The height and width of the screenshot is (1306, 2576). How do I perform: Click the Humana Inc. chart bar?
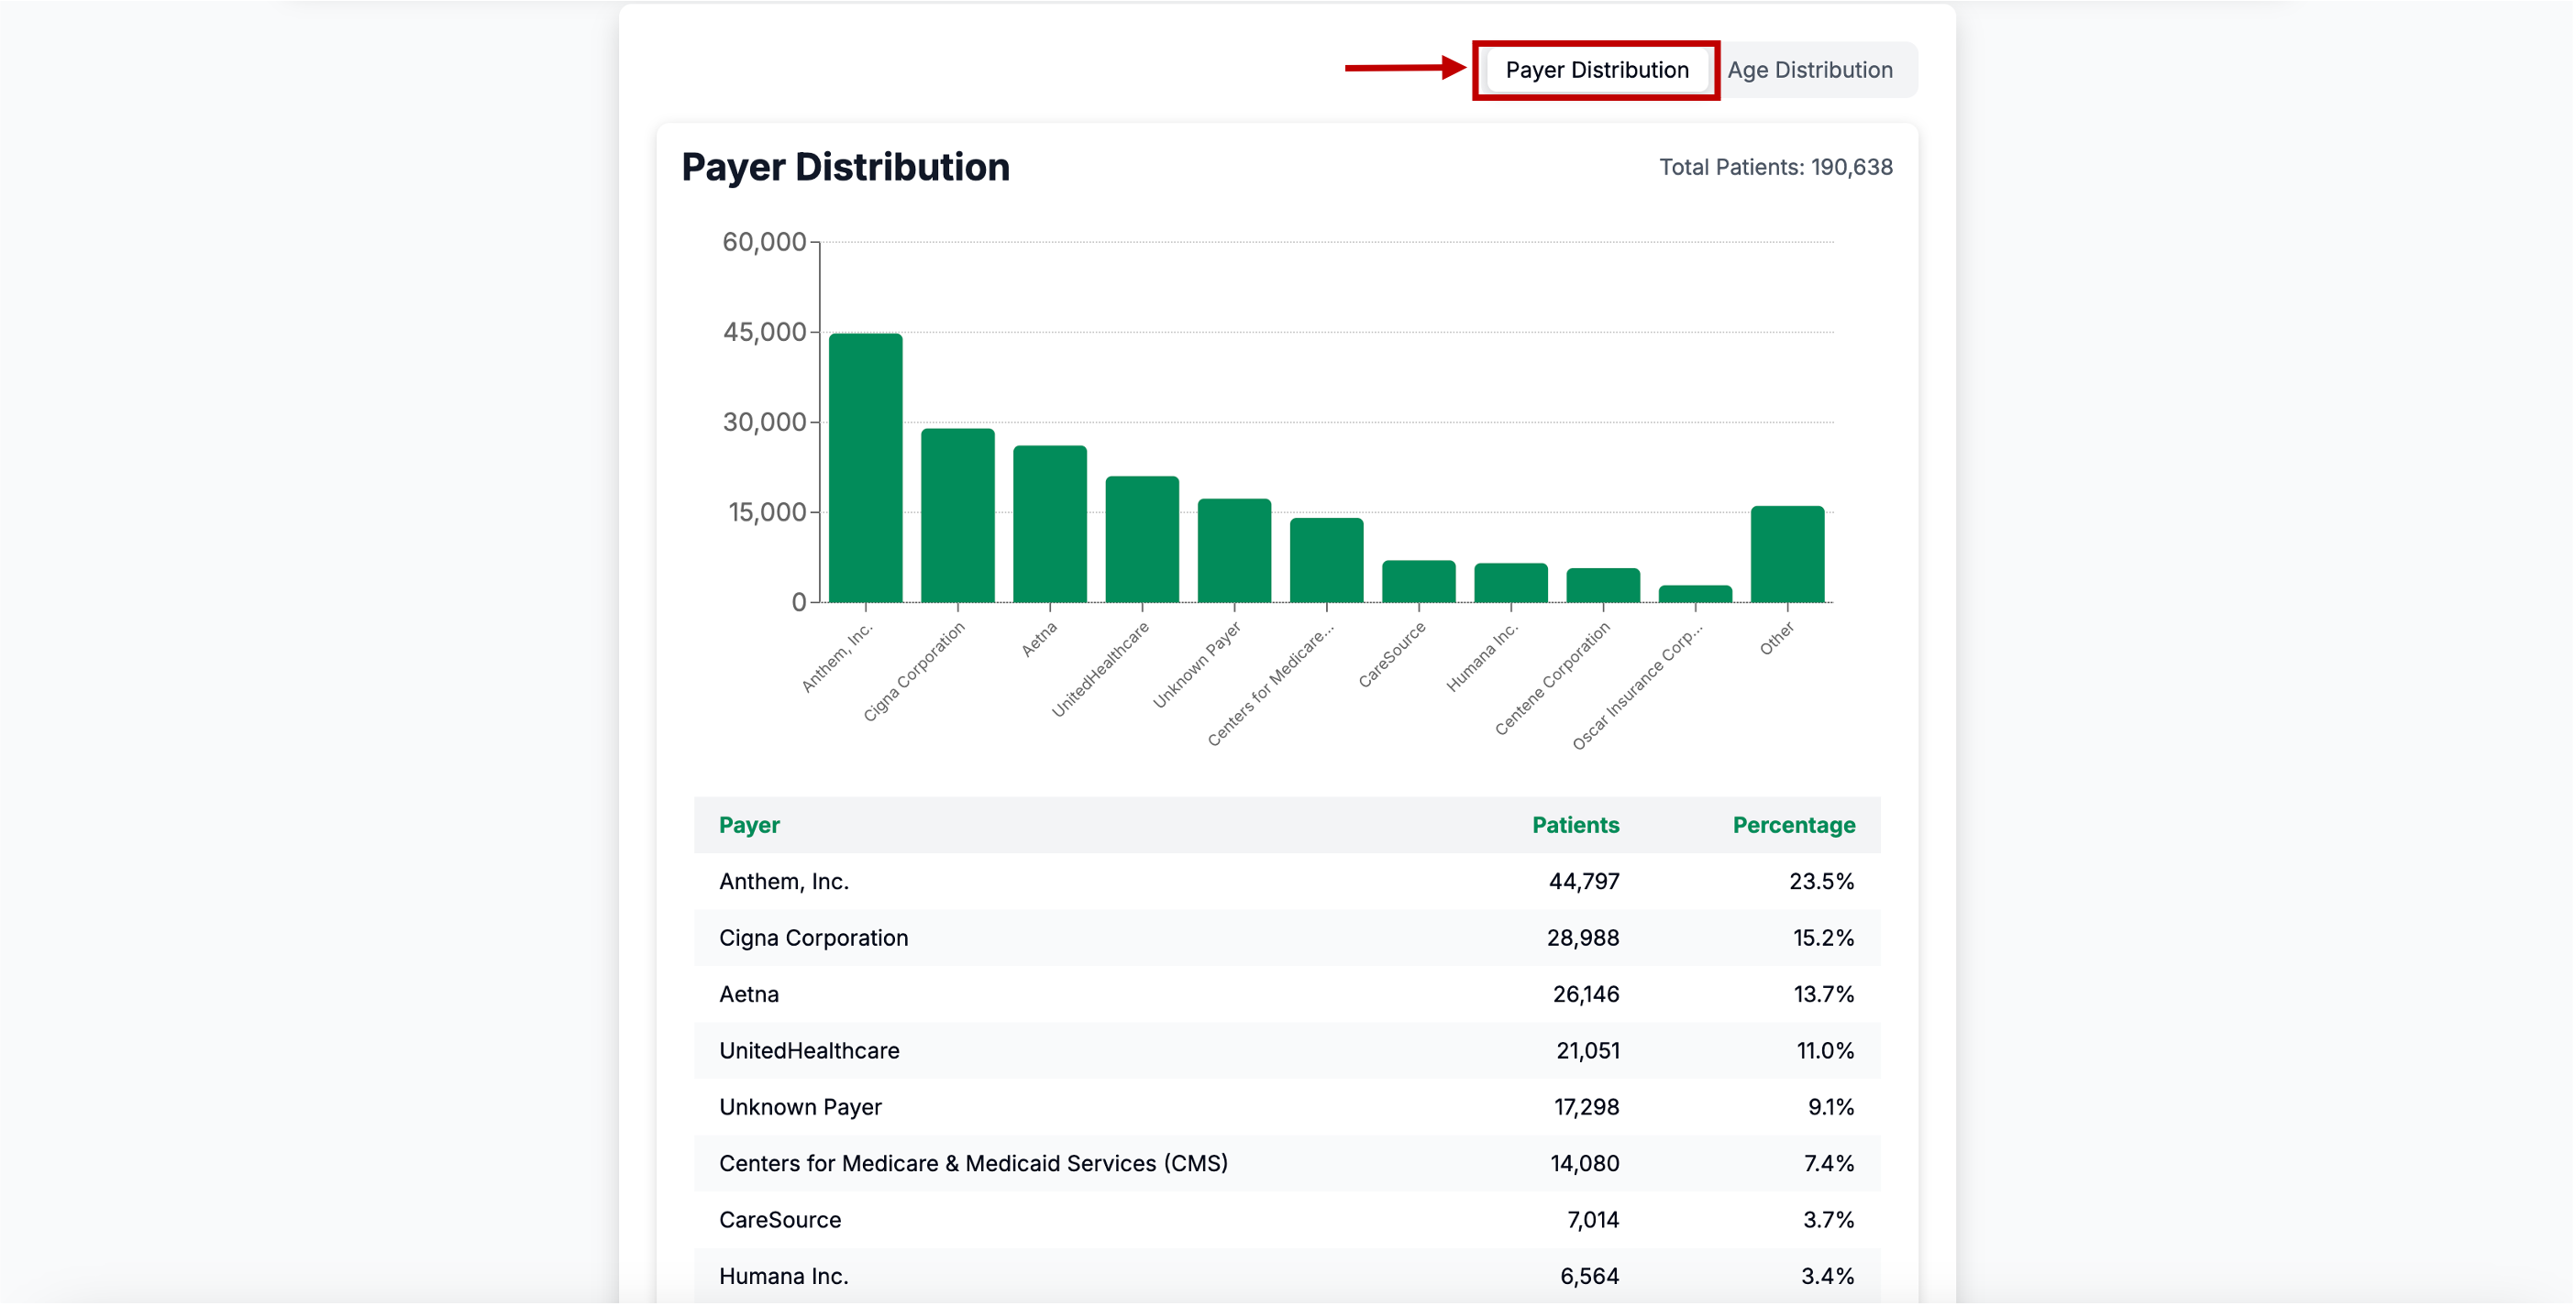pos(1510,584)
